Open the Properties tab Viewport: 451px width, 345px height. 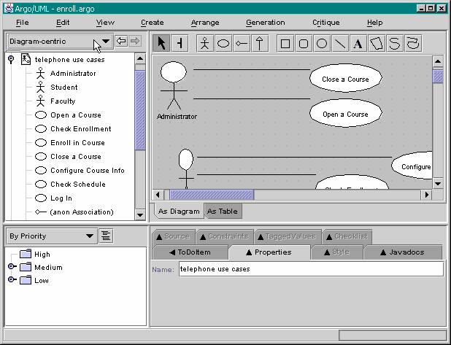point(269,252)
